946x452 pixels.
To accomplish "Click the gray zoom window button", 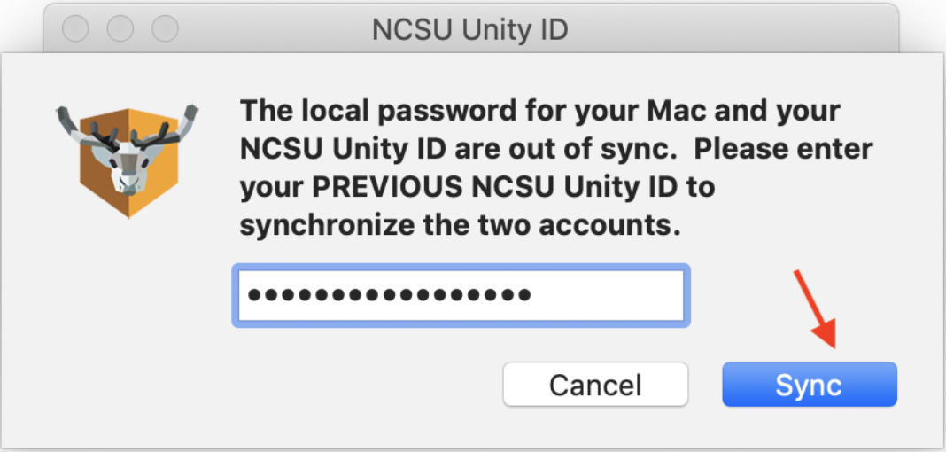I will (x=165, y=29).
